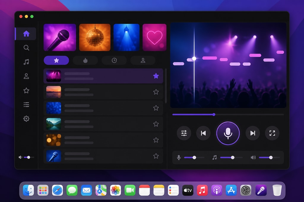Skip to the previous track
Screen dimensions: 304x202
[203, 133]
